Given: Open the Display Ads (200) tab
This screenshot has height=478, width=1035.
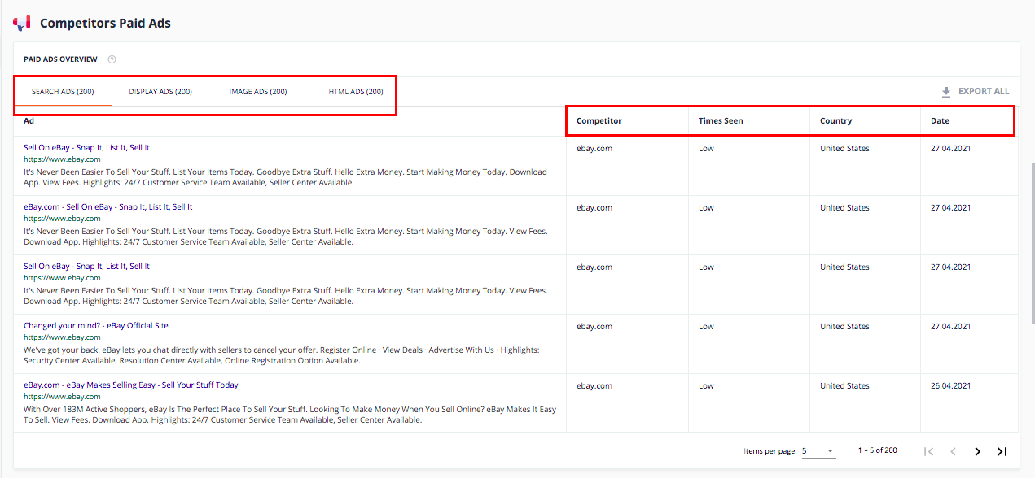Looking at the screenshot, I should pyautogui.click(x=160, y=92).
